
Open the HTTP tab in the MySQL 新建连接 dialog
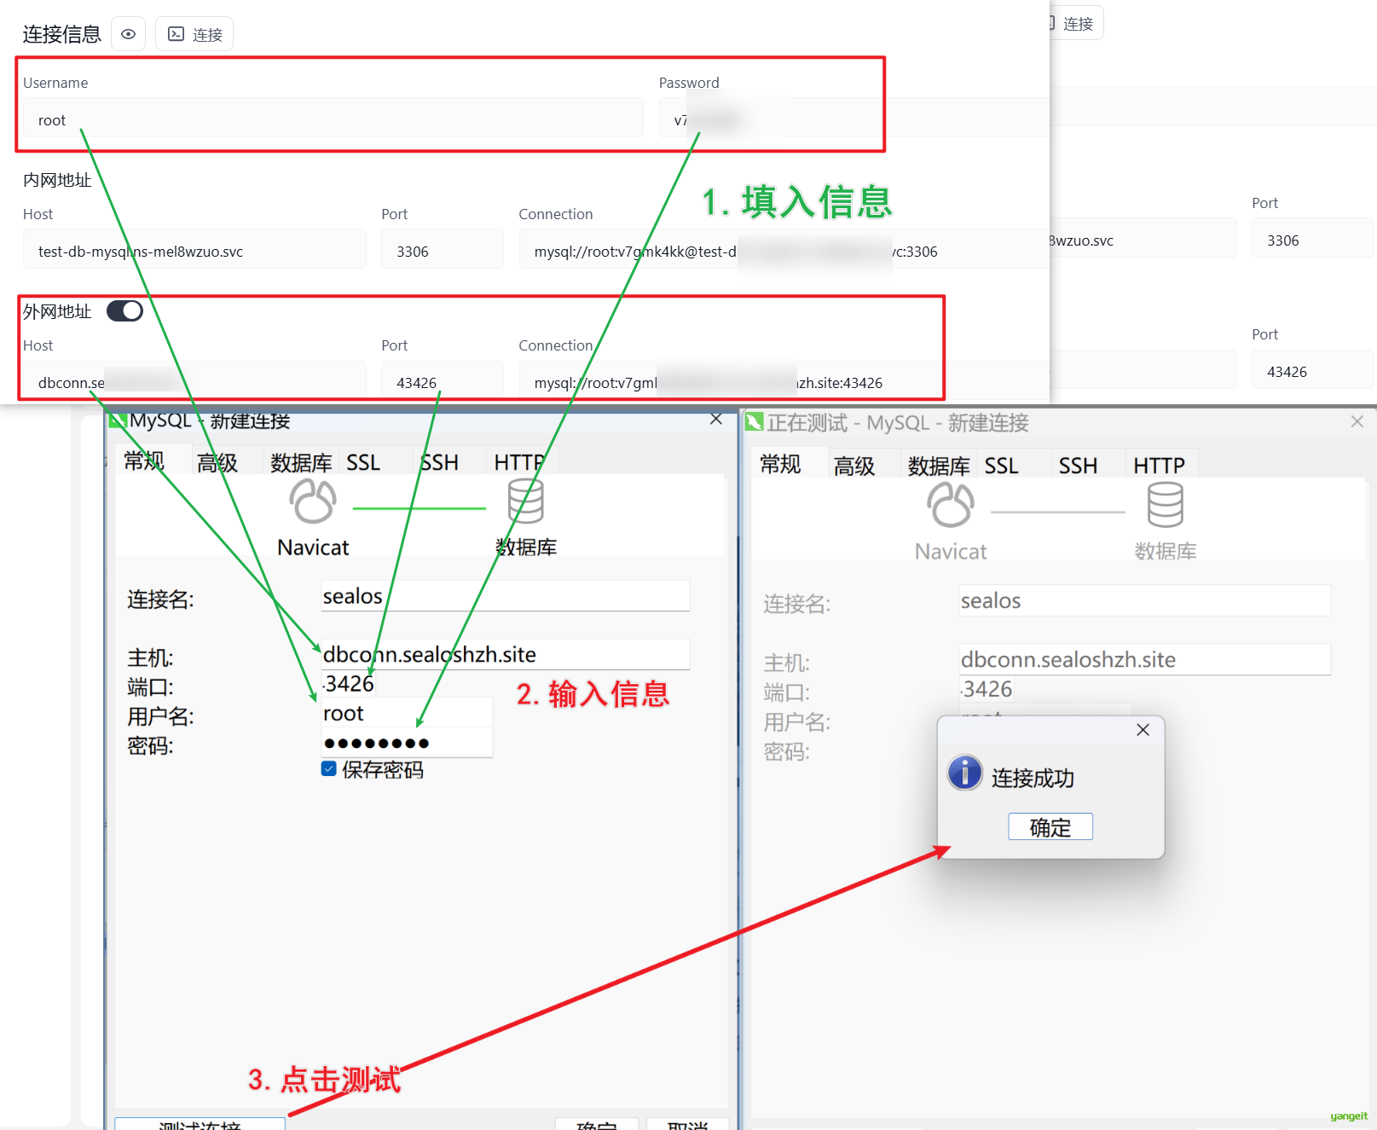click(518, 462)
